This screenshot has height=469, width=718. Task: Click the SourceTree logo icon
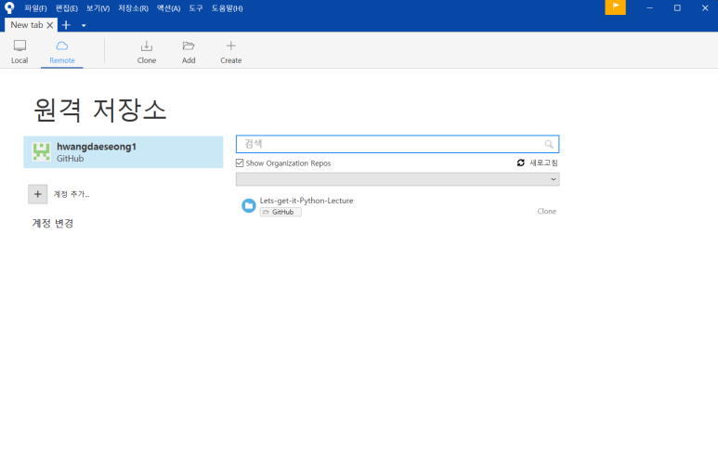click(x=9, y=7)
